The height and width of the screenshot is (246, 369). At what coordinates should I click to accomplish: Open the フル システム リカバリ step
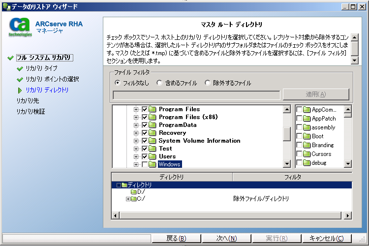point(45,58)
